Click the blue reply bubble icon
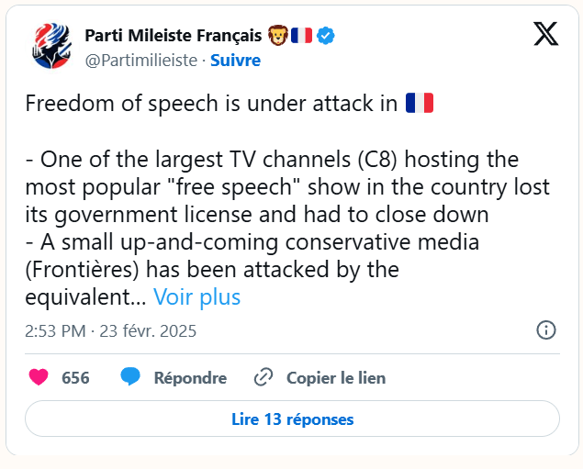The width and height of the screenshot is (583, 469). point(130,377)
